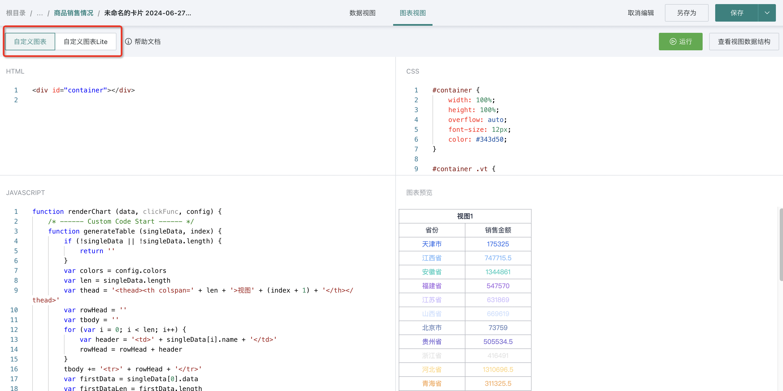Click the help document info icon
This screenshot has width=783, height=391.
(128, 41)
